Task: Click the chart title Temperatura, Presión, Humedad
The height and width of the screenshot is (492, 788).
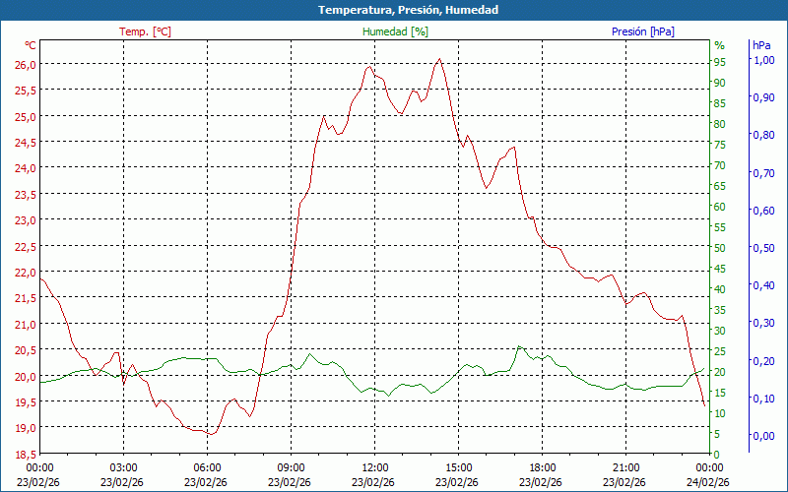Action: click(394, 10)
